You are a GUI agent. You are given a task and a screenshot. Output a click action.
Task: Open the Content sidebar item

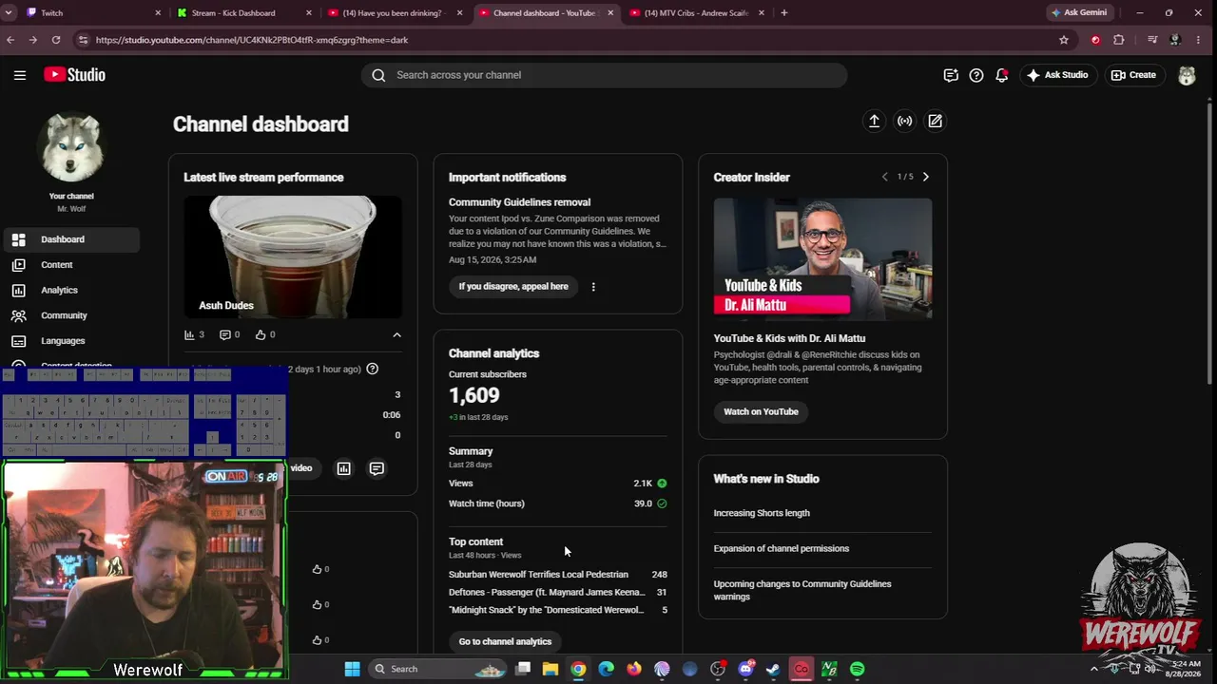click(70, 265)
